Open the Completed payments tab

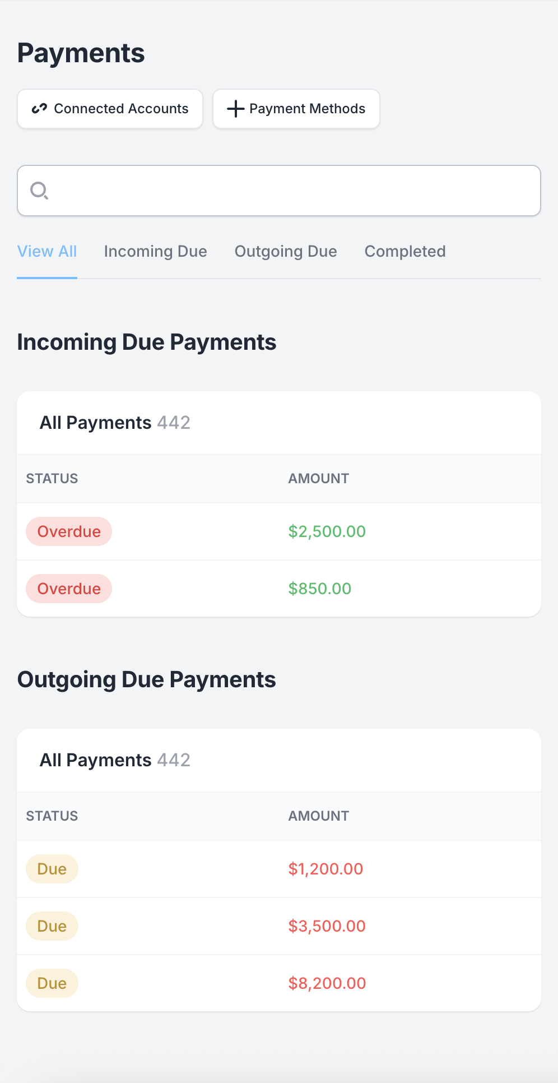tap(405, 251)
